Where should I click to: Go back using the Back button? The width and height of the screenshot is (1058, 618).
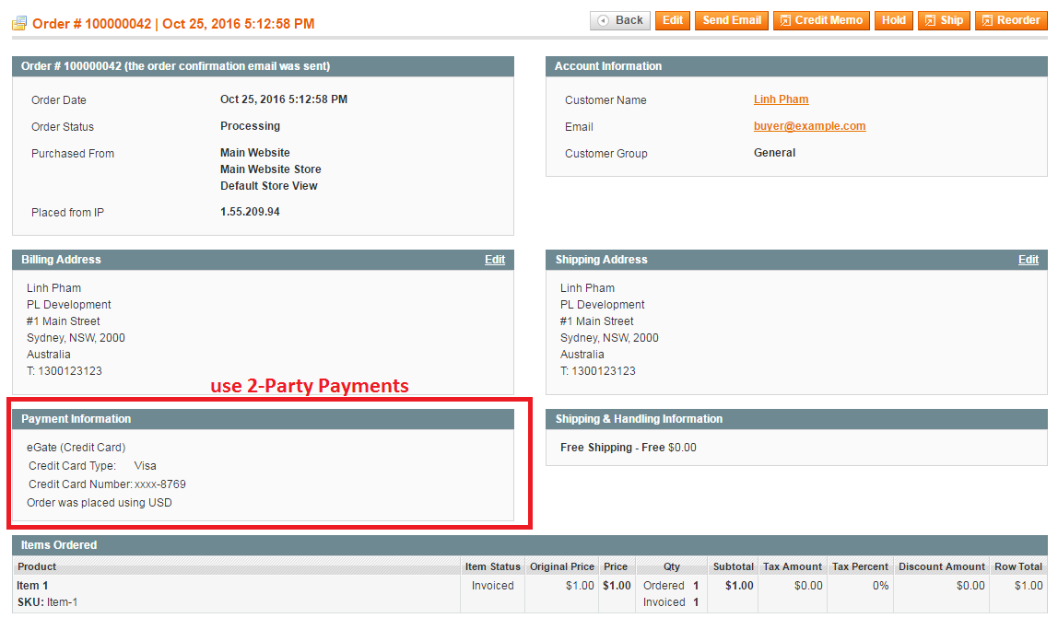(620, 20)
